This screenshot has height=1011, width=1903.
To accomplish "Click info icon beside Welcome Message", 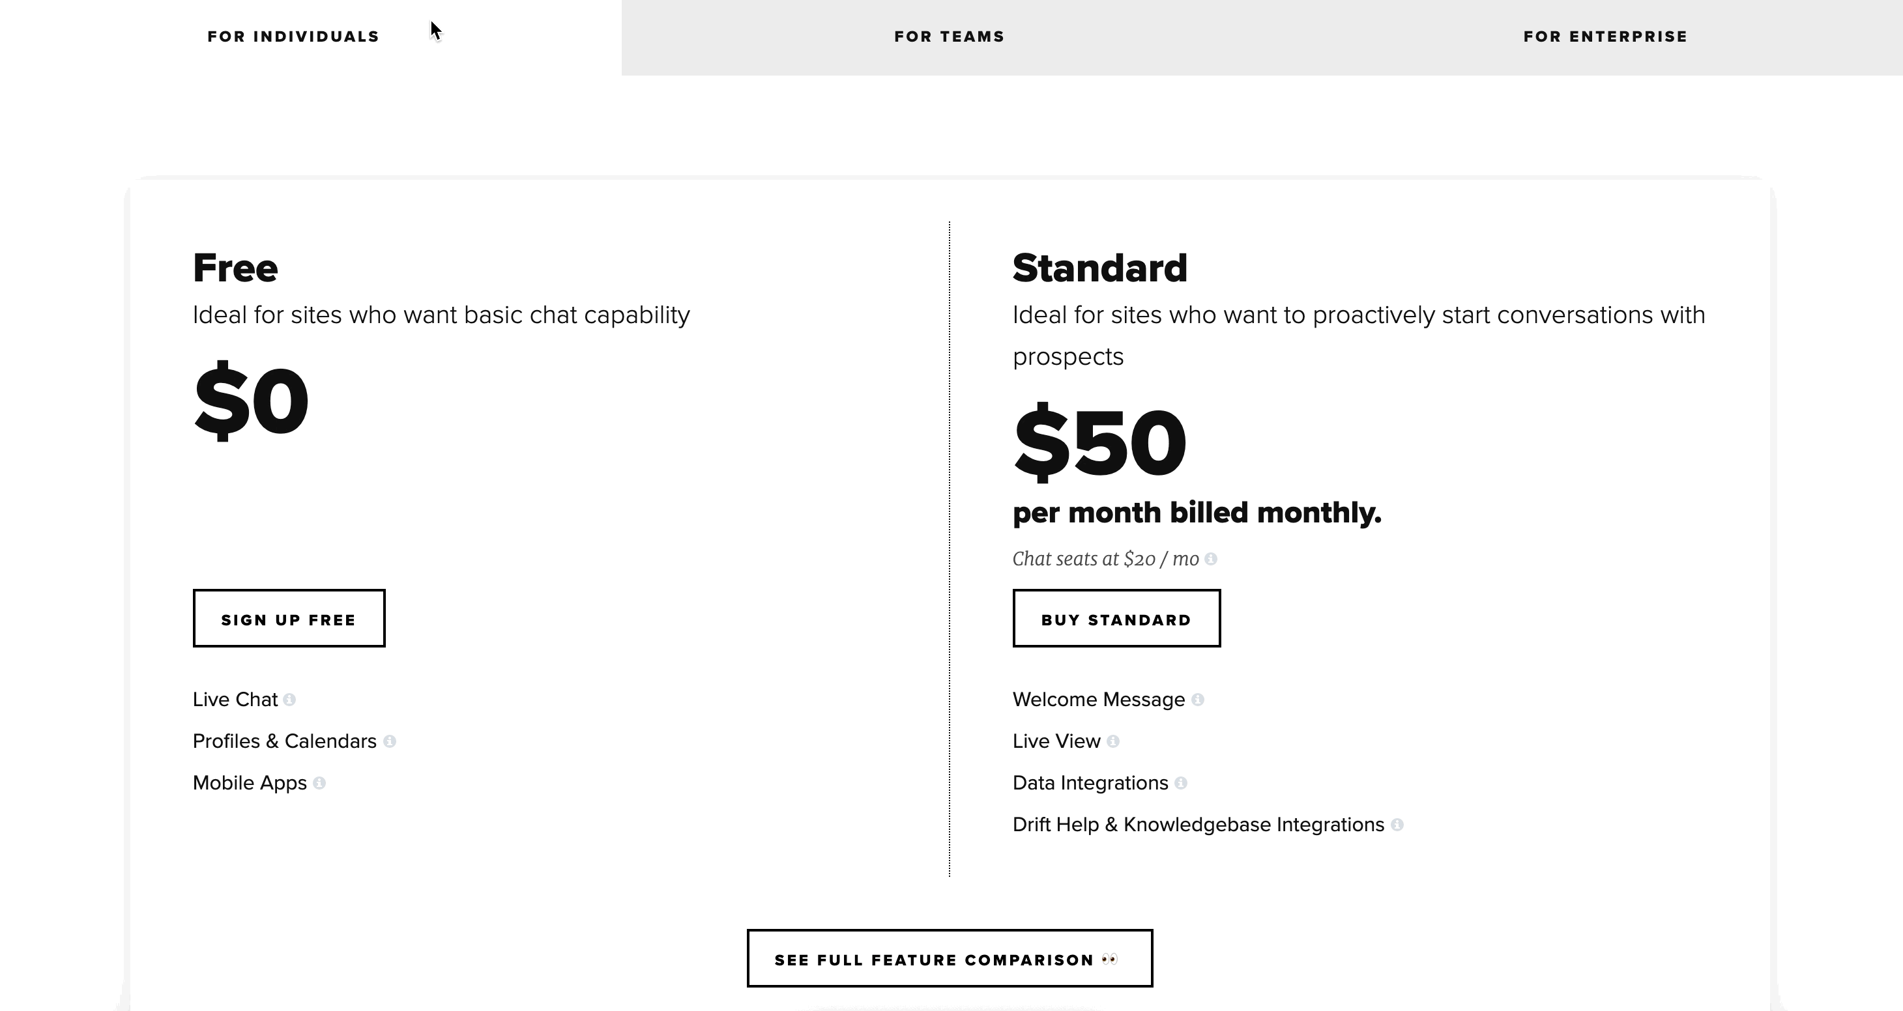I will [x=1197, y=700].
